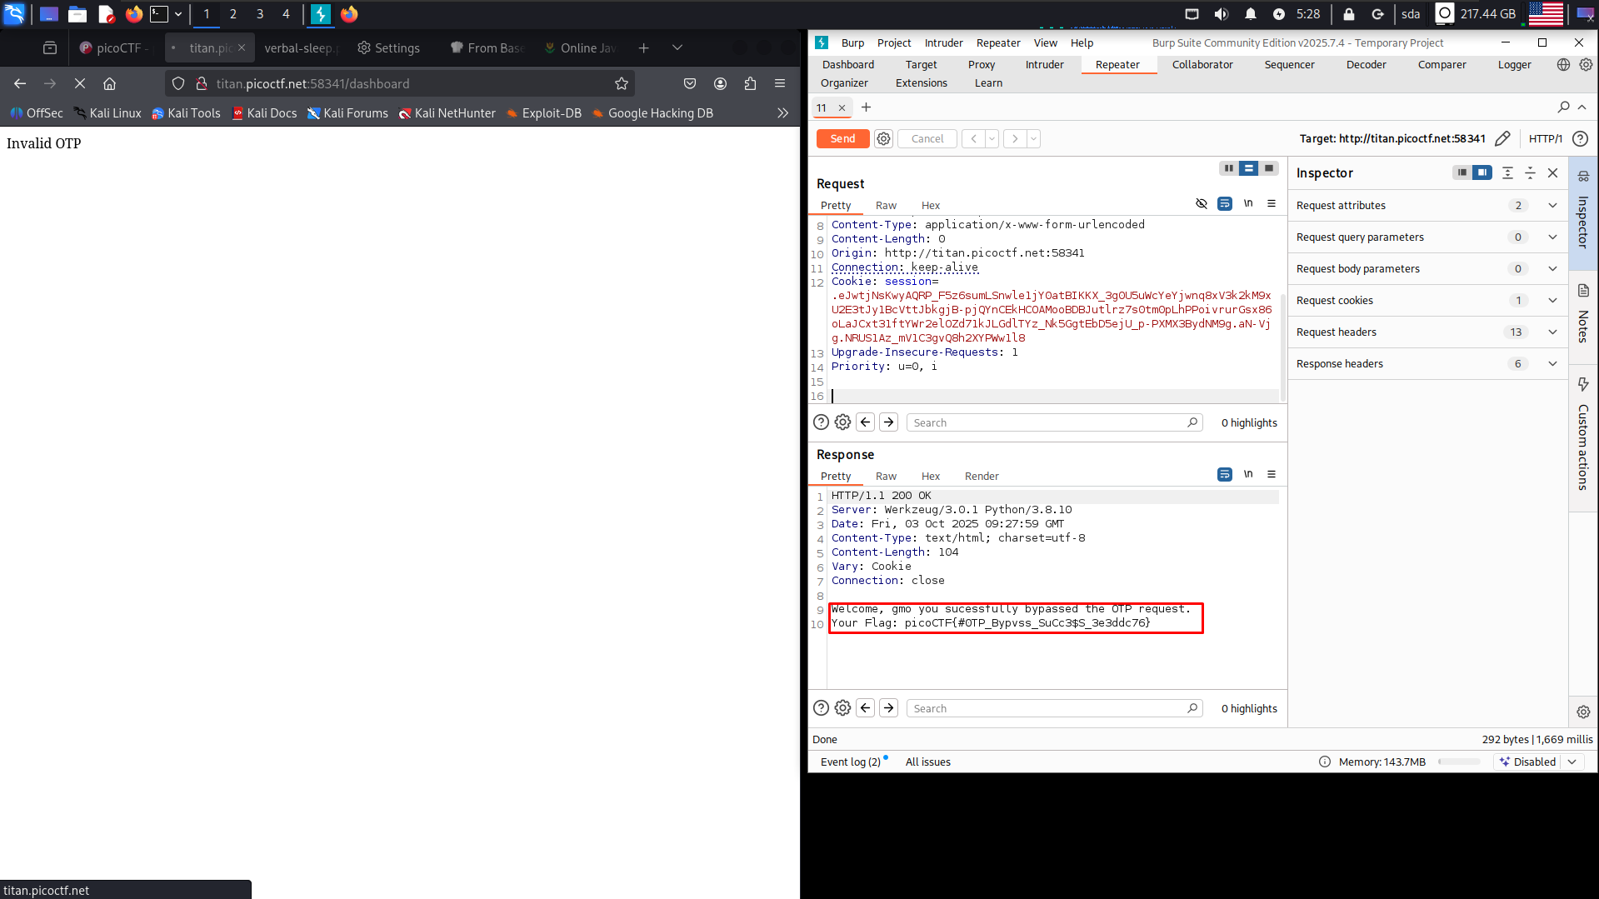Expand Request attributes section

click(1552, 206)
